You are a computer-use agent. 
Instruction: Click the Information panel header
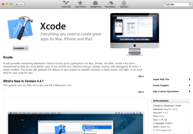pos(170,100)
